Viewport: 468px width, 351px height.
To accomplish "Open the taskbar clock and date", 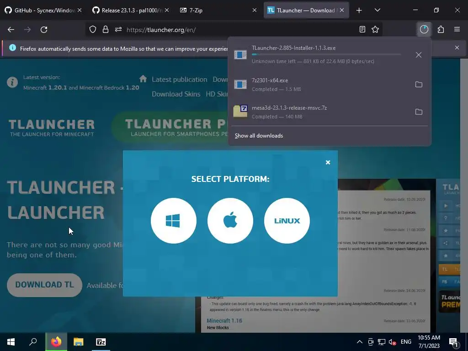I will [x=429, y=342].
